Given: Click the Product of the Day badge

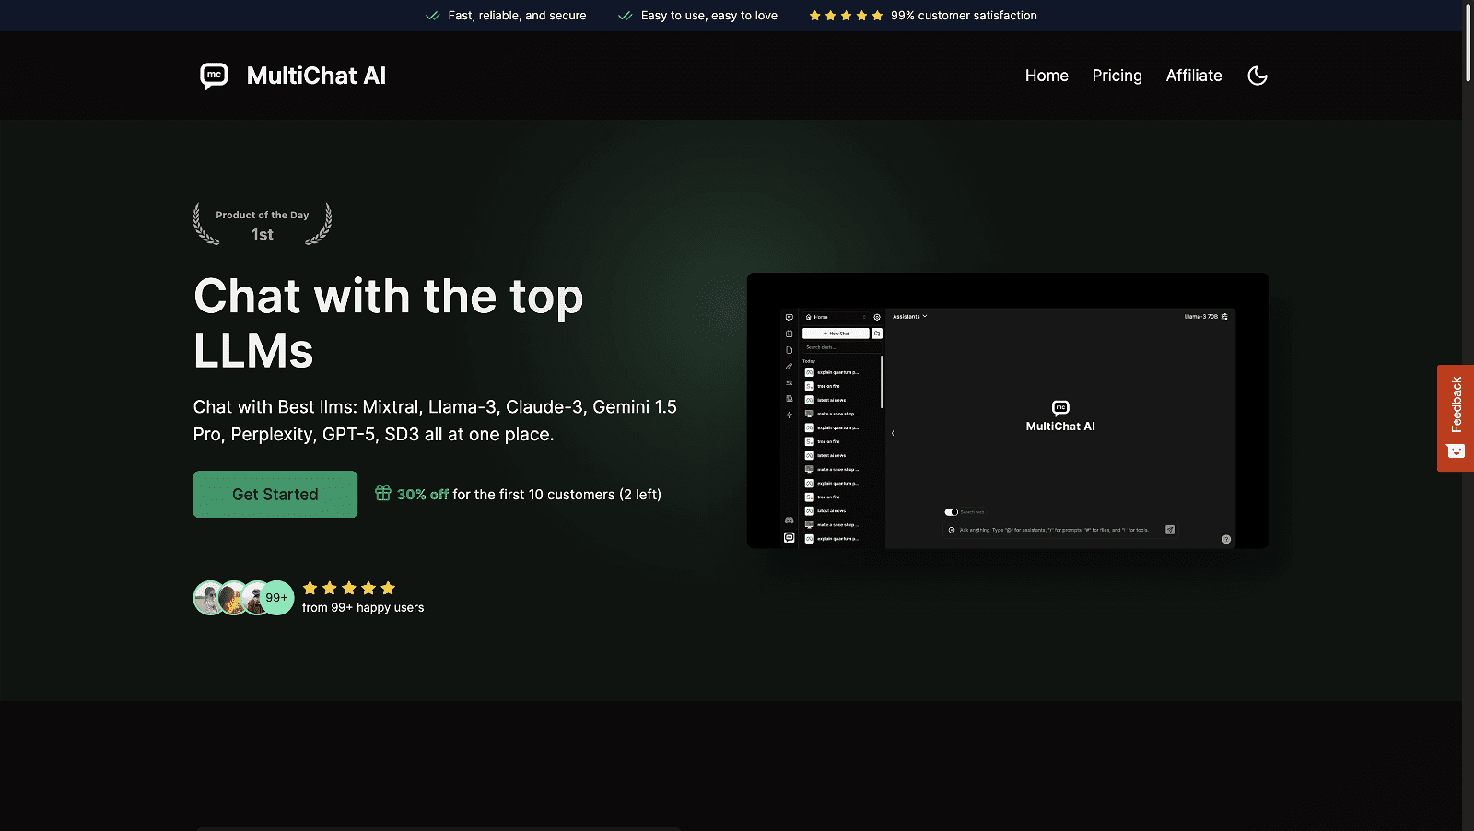Looking at the screenshot, I should tap(263, 225).
